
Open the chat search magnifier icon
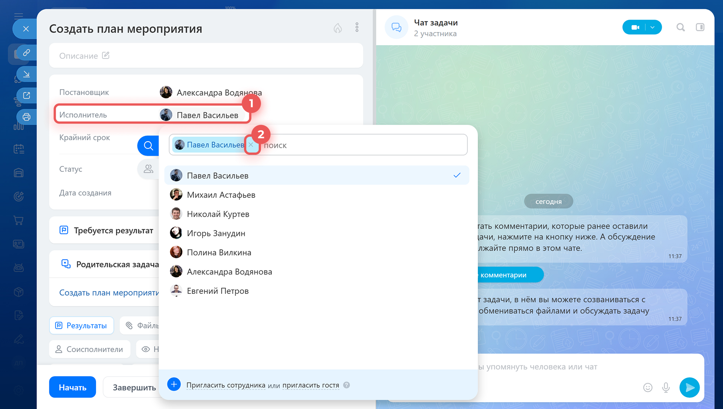(x=680, y=27)
